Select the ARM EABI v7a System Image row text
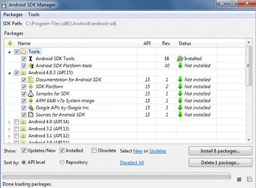 65,101
